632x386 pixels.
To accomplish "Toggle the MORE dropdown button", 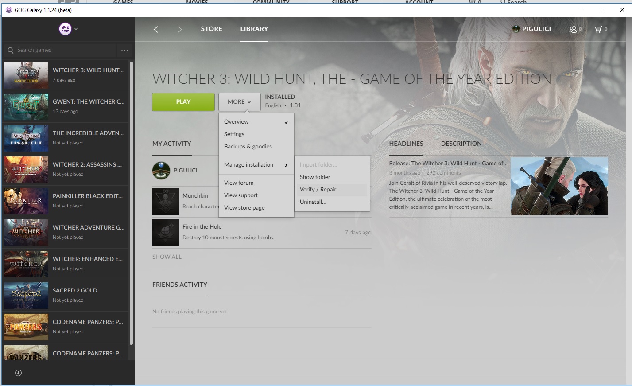I will coord(239,102).
